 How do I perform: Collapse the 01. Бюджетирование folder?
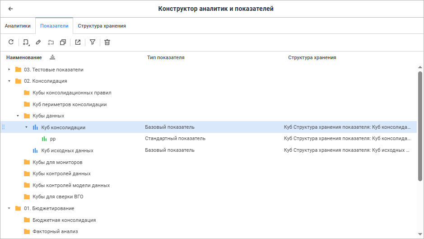pos(9,208)
